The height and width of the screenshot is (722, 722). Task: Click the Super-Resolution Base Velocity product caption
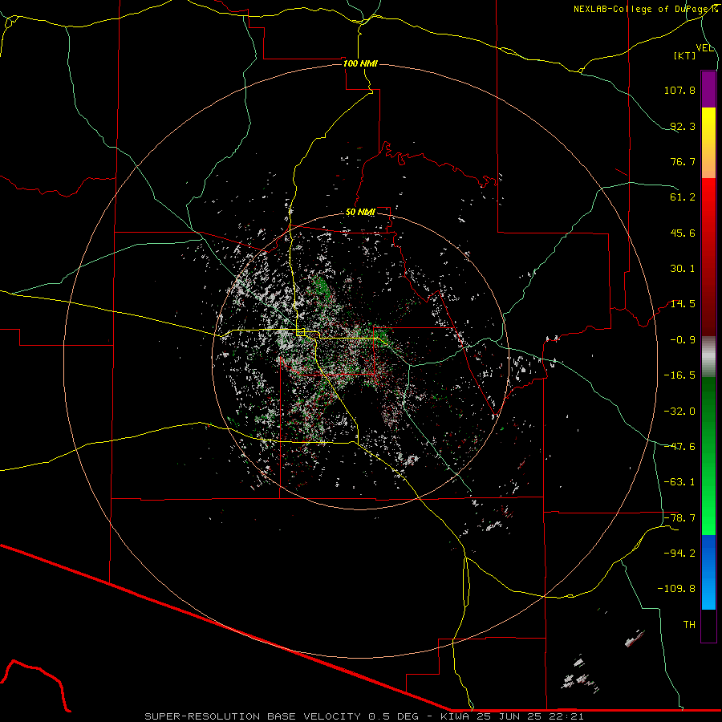364,716
